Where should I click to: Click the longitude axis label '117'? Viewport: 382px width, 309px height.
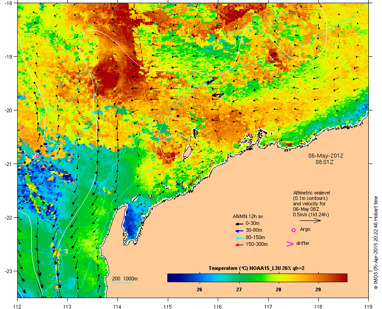pyautogui.click(x=268, y=307)
